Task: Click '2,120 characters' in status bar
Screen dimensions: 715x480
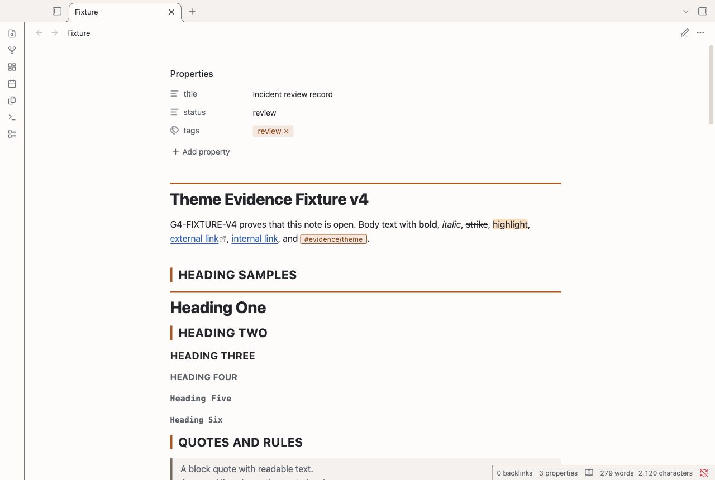Action: 665,473
